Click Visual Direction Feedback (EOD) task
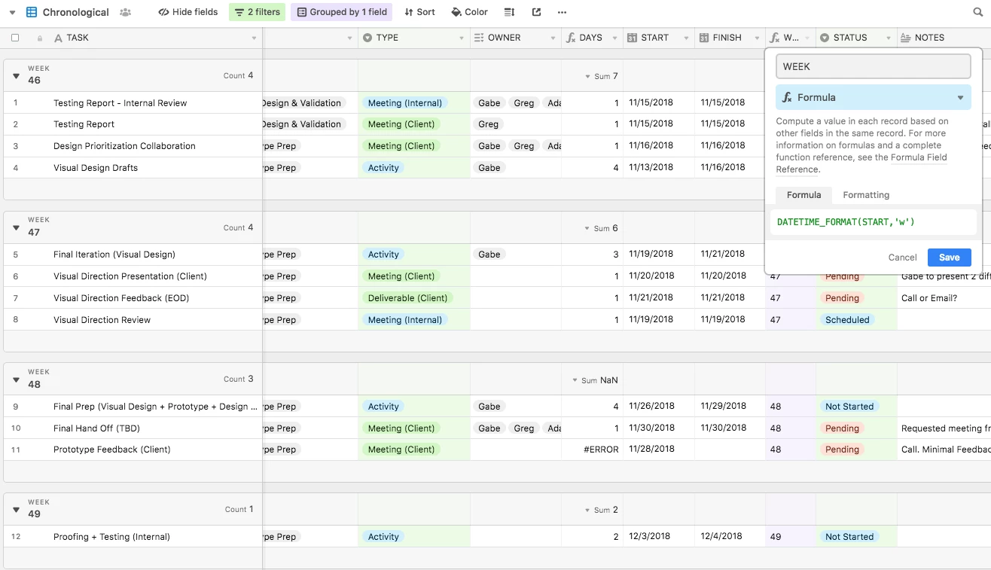991x570 pixels. (121, 298)
